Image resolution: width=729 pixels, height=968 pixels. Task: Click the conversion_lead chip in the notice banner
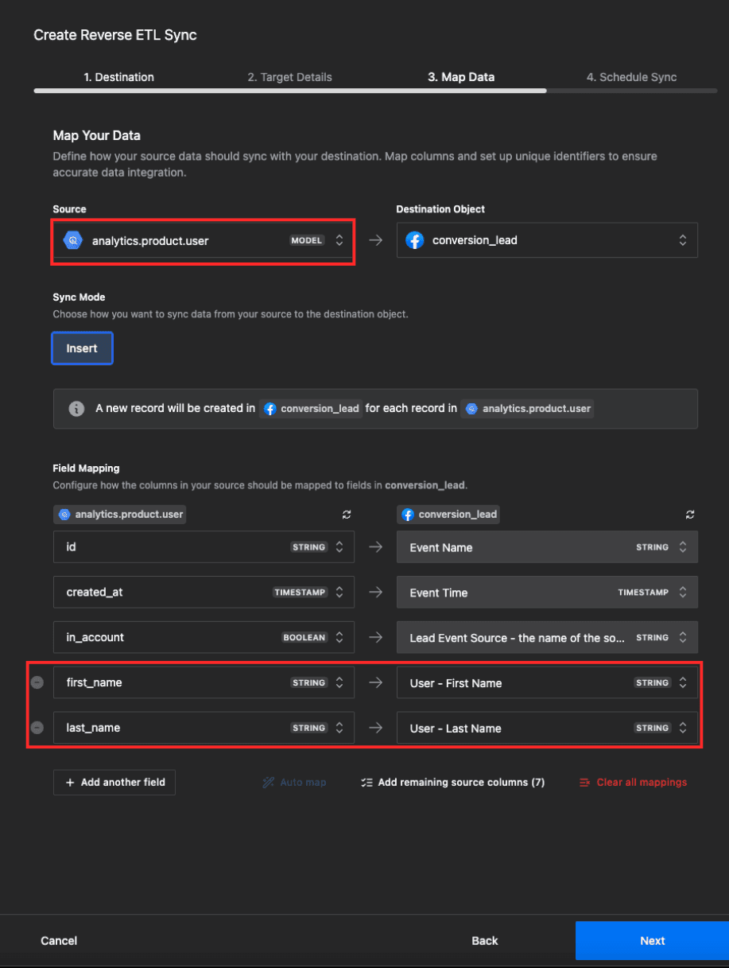310,408
